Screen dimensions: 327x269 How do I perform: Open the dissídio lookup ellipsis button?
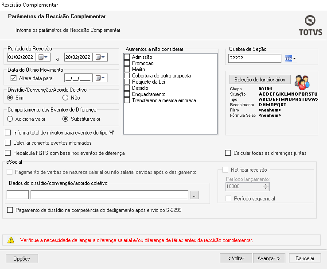[195, 195]
